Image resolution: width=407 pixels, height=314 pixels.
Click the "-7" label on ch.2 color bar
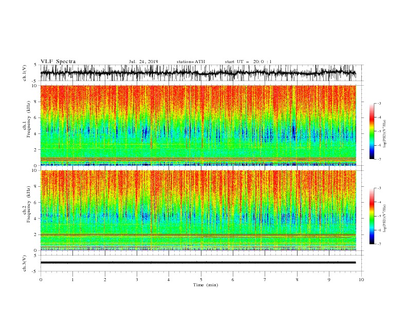[379, 244]
